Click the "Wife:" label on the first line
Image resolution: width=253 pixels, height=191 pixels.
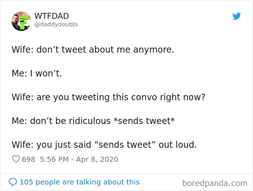pyautogui.click(x=22, y=49)
